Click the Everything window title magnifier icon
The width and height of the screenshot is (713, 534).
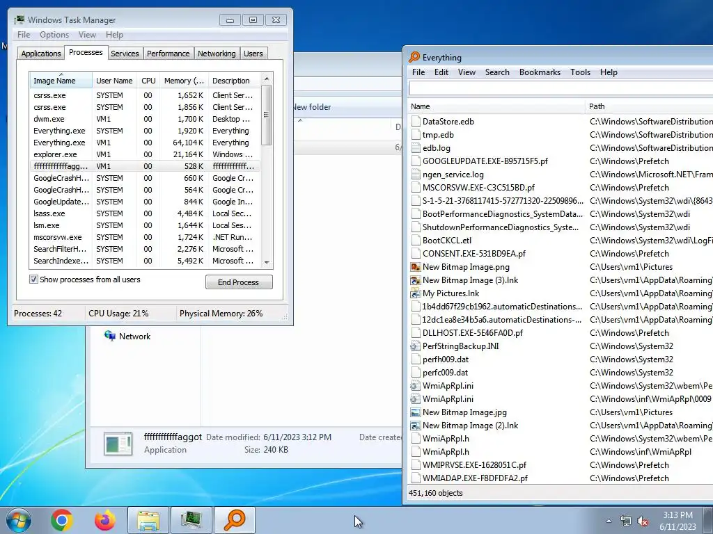pyautogui.click(x=414, y=57)
